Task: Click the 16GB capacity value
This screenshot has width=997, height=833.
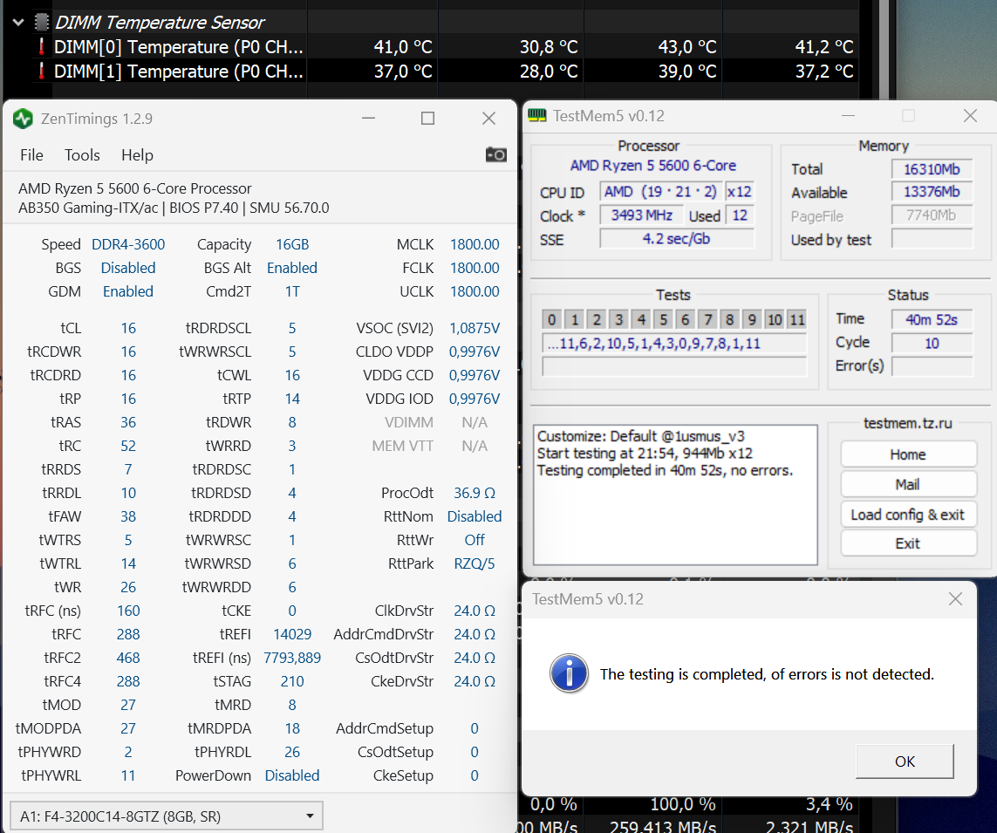Action: pos(292,244)
